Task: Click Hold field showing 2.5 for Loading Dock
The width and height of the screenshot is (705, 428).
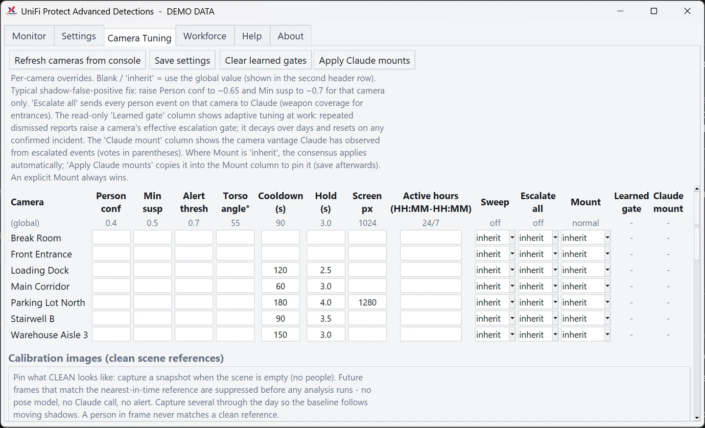Action: [326, 270]
